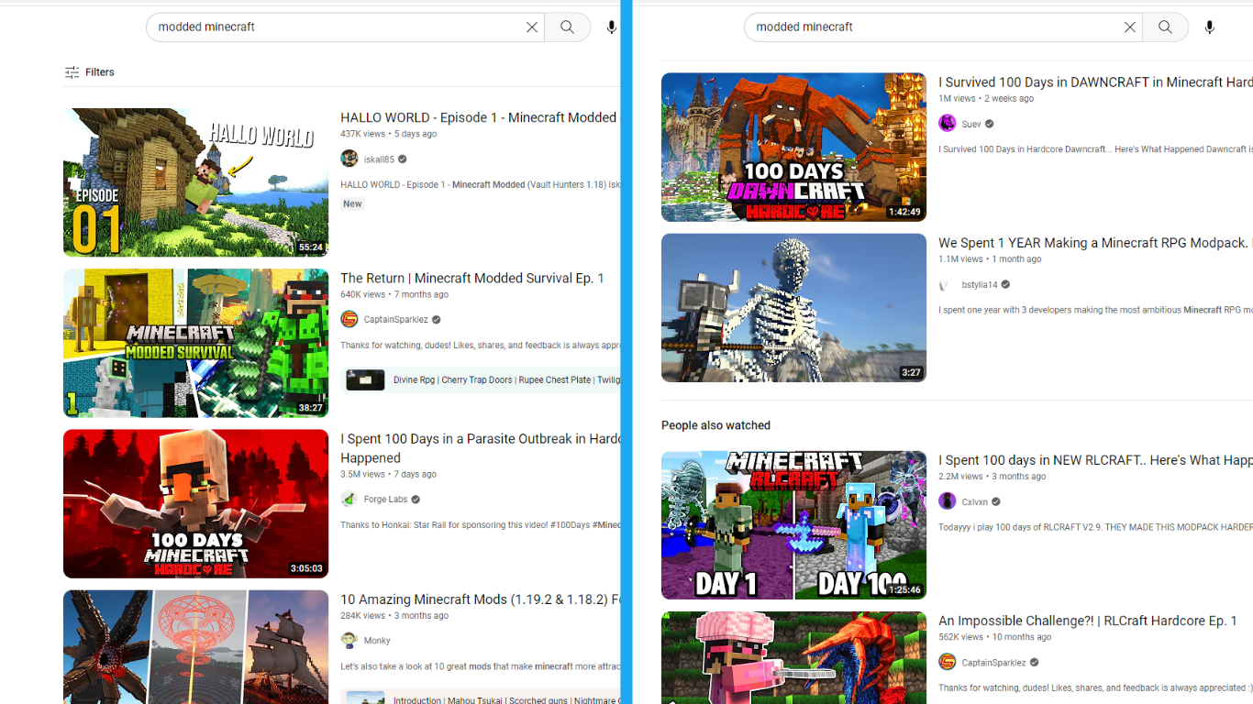Image resolution: width=1253 pixels, height=704 pixels.
Task: Open the HALLO WORLD - Episode 1 video title
Action: click(480, 117)
